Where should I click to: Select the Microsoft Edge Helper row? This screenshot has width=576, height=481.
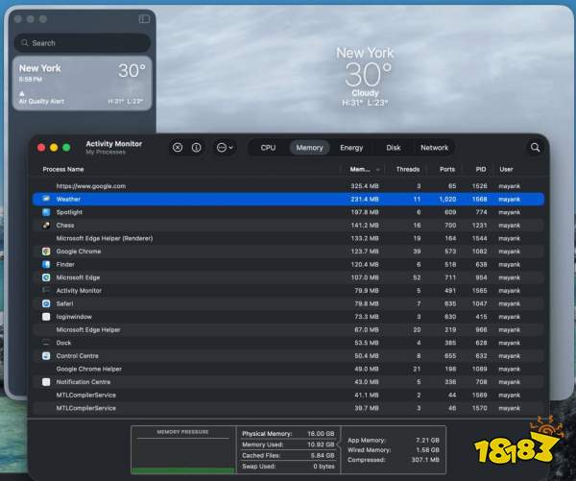[288, 330]
